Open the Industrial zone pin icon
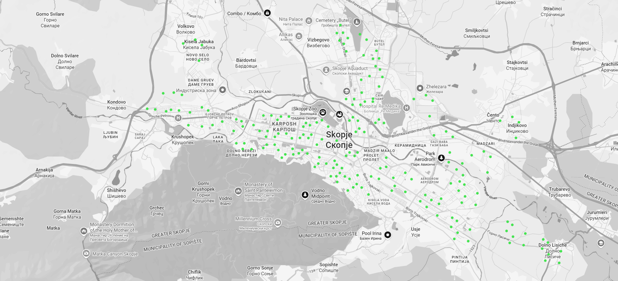Screen dimensions: 618x281 tap(222, 90)
